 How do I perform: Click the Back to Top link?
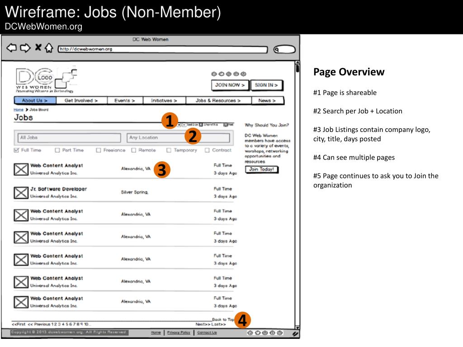(223, 319)
